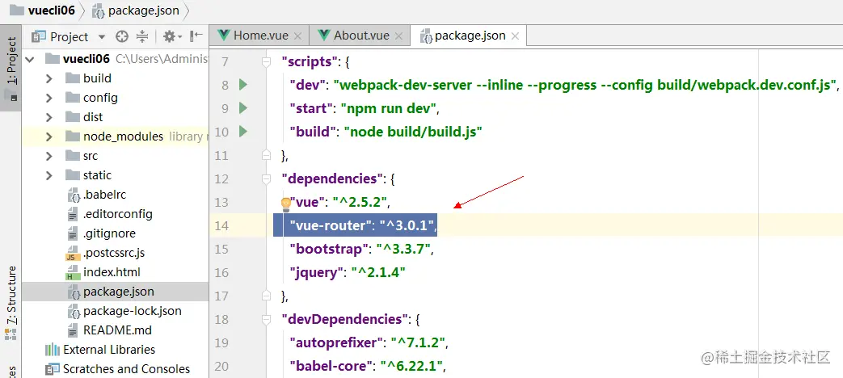Expand the static folder

point(49,175)
